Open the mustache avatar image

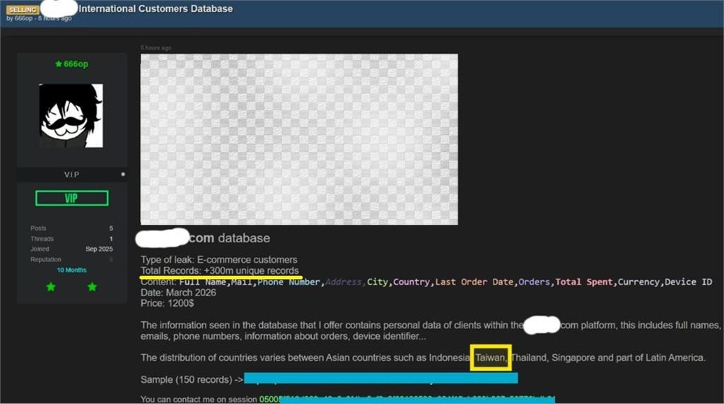(x=71, y=116)
